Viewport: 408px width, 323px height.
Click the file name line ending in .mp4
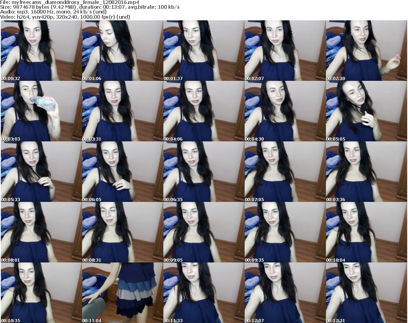pyautogui.click(x=70, y=2)
